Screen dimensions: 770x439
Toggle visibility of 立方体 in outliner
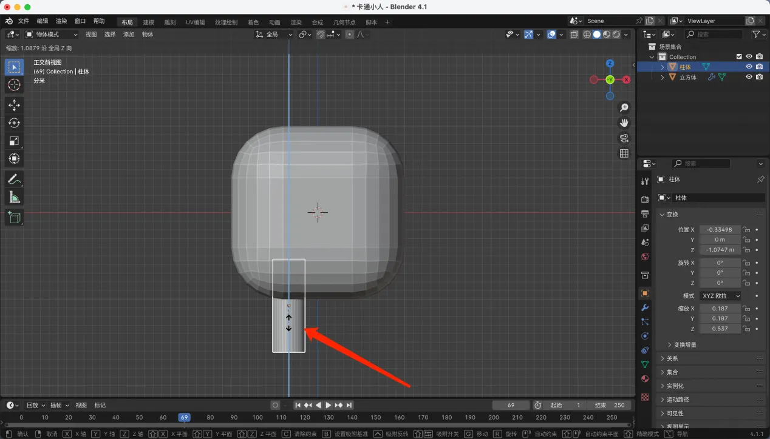point(749,77)
